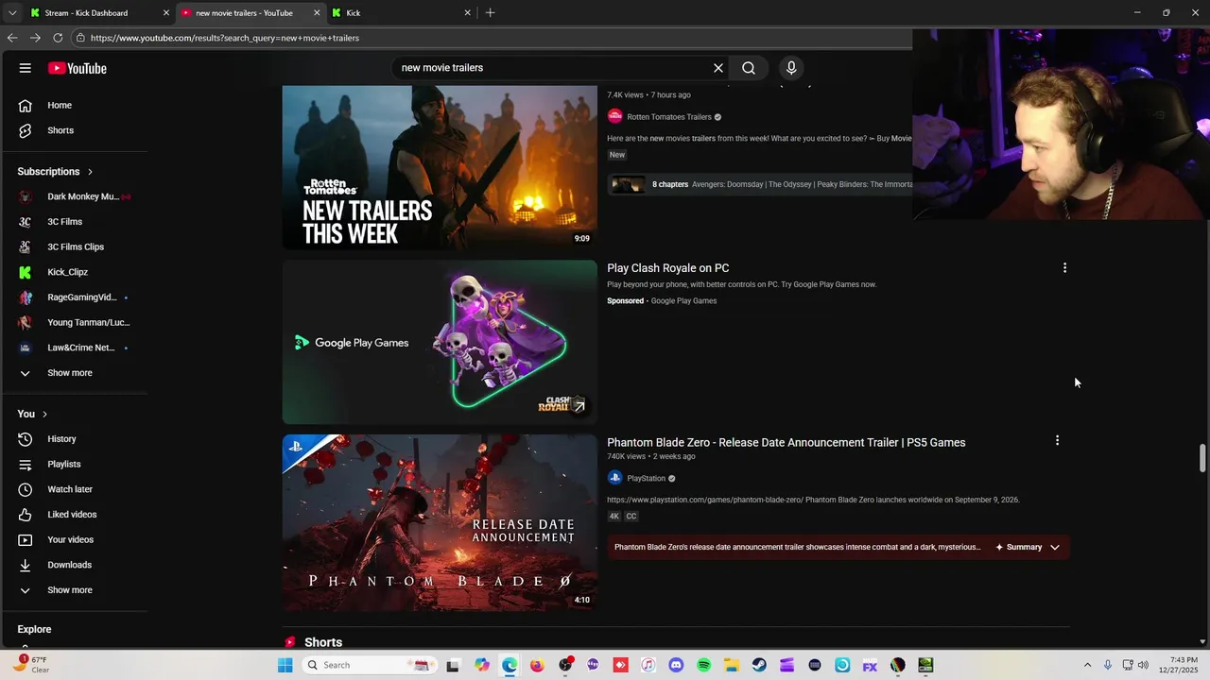Viewport: 1210px width, 680px height.
Task: Open Spotify from the taskbar
Action: click(x=703, y=665)
